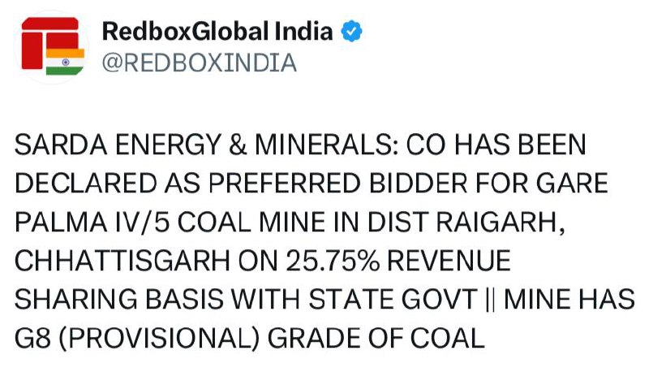Click the words SARDA ENERGY & MINERALS
Viewport: 649px width, 372px height.
click(x=206, y=145)
